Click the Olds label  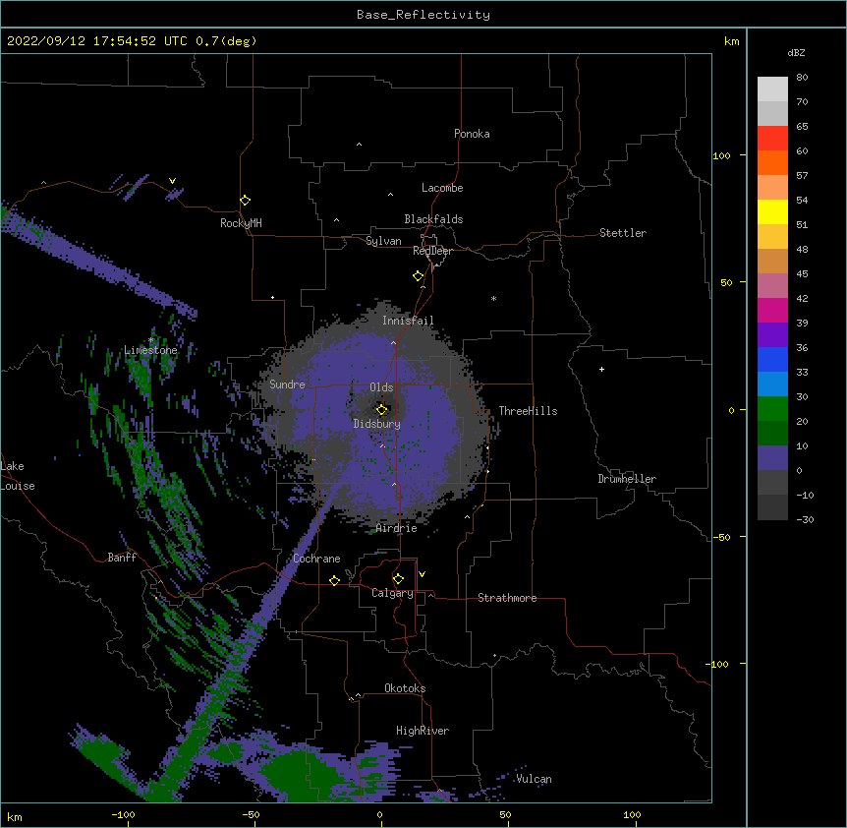coord(381,387)
